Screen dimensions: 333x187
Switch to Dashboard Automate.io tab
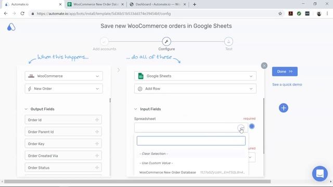pyautogui.click(x=157, y=4)
